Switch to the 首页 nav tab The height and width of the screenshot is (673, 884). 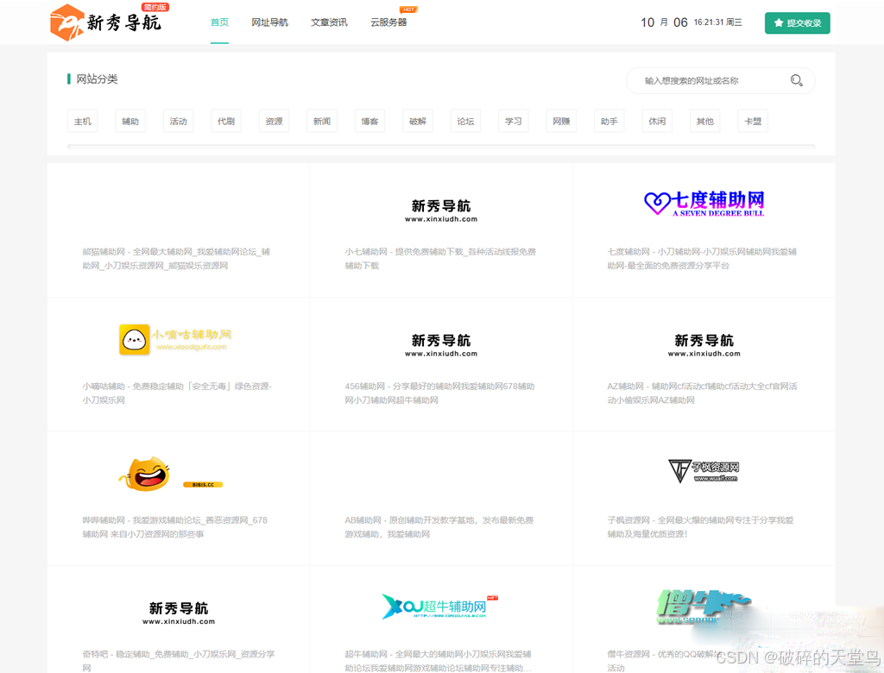(219, 22)
